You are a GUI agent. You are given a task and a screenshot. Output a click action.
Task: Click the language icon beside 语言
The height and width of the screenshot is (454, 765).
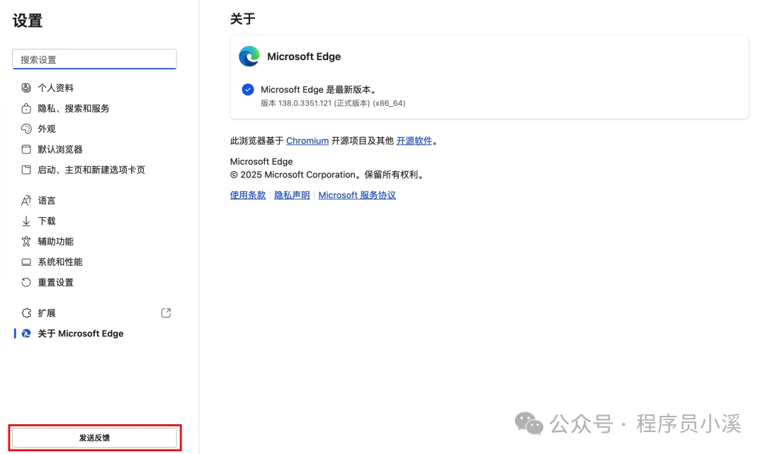(26, 200)
